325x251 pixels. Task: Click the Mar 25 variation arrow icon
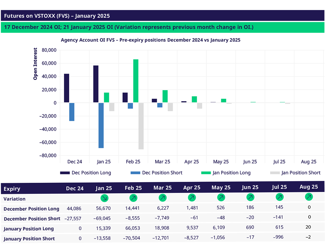pyautogui.click(x=162, y=198)
